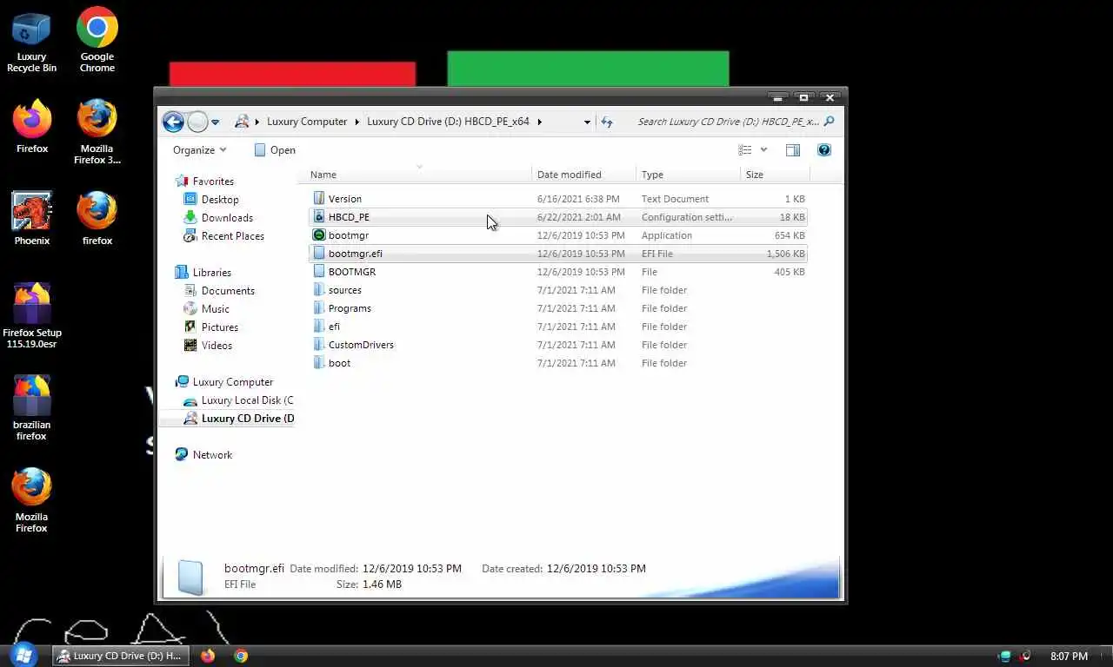The image size is (1113, 667).
Task: Click the volume tray icon
Action: (1025, 657)
